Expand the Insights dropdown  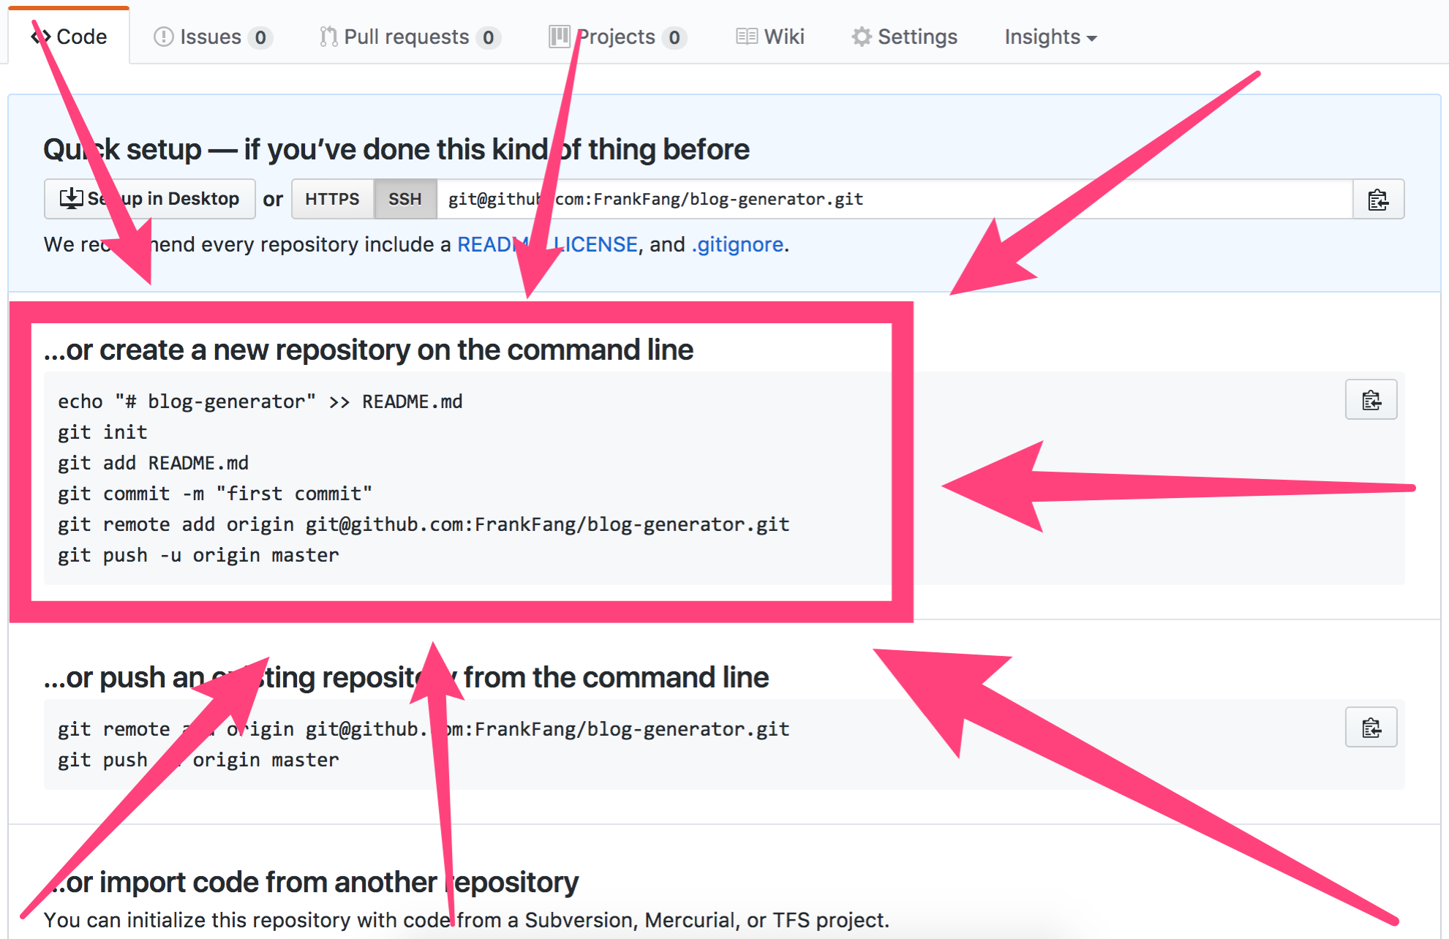point(1050,37)
